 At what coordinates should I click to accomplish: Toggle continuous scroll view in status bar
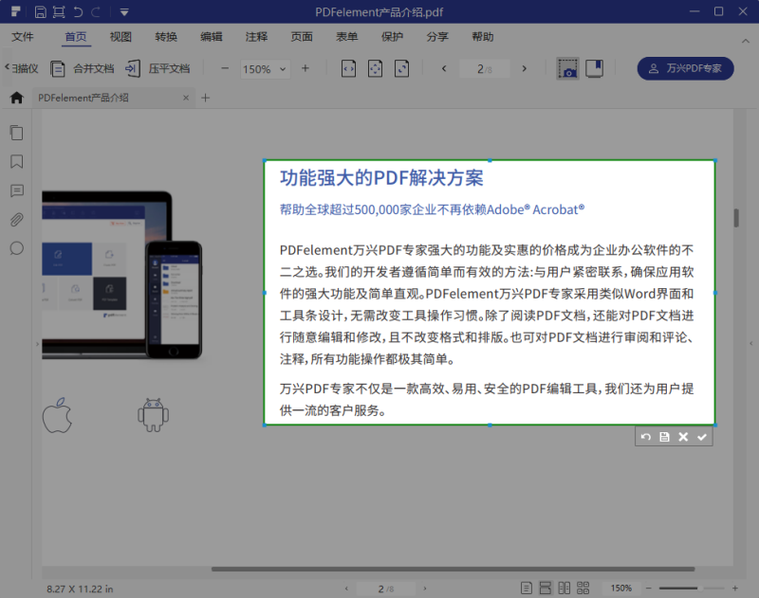click(x=546, y=588)
